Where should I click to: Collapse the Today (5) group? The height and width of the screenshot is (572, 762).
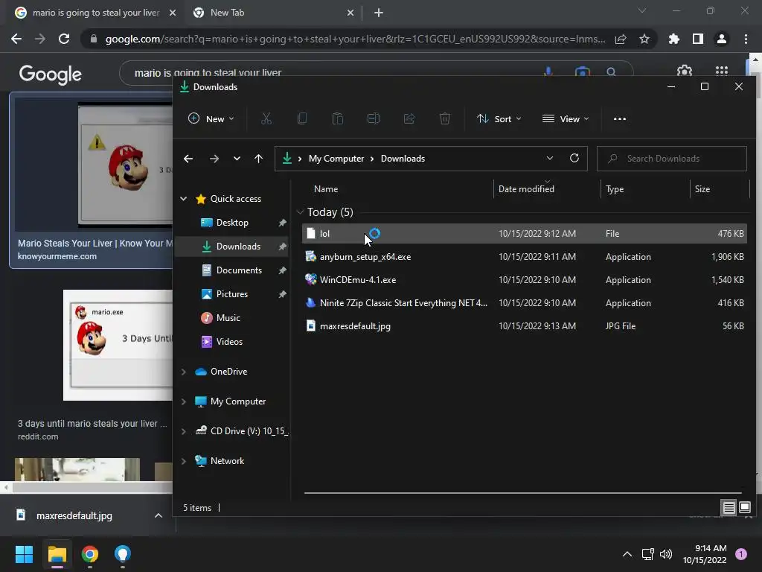300,212
